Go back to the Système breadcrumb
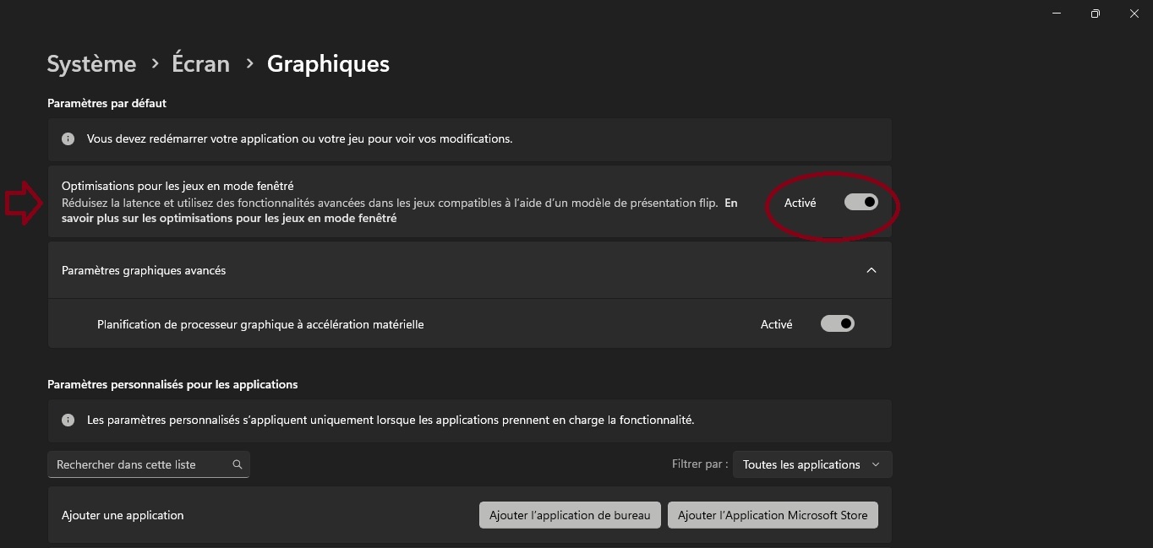This screenshot has height=548, width=1153. coord(91,64)
